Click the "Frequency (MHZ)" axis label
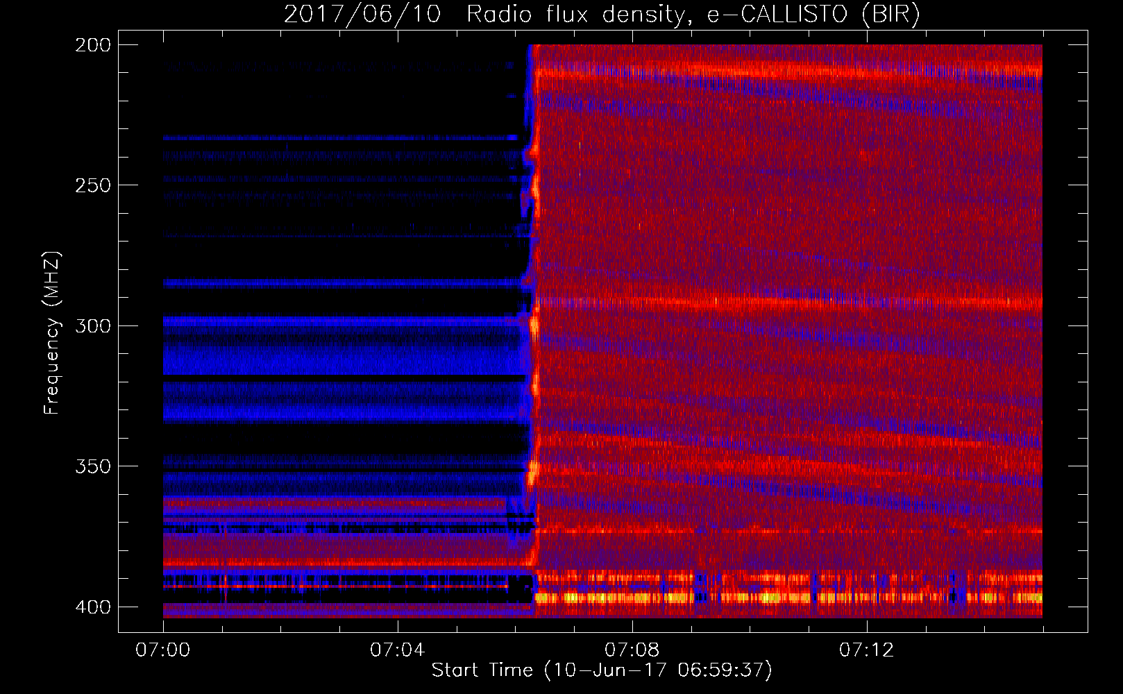Image resolution: width=1123 pixels, height=694 pixels. [52, 333]
